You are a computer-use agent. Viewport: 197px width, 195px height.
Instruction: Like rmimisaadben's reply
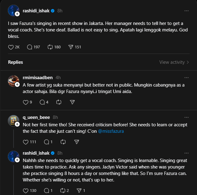[x=26, y=102]
